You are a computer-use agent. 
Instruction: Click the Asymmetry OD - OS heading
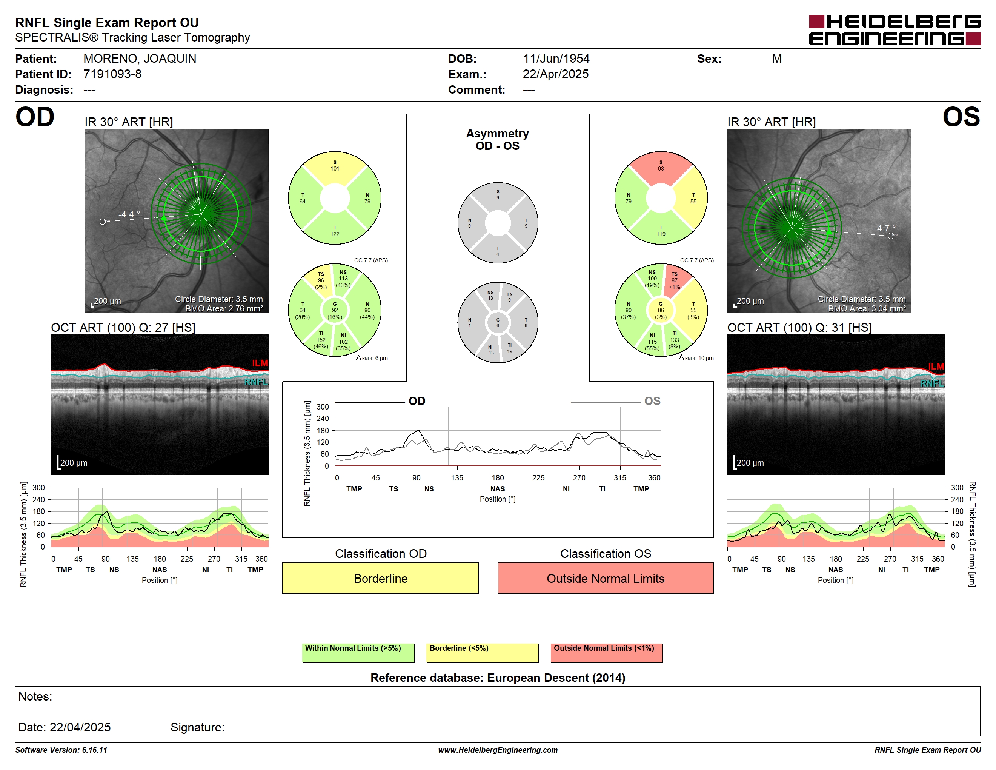coord(498,140)
